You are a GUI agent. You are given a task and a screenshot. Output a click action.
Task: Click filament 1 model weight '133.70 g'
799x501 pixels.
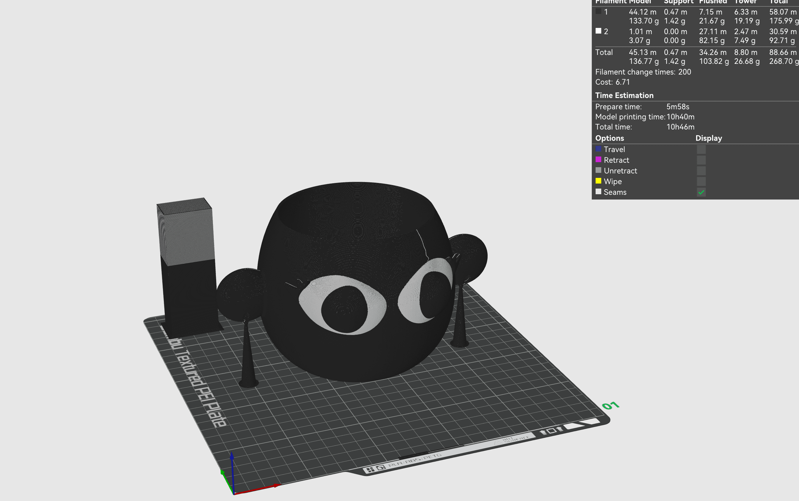(644, 21)
